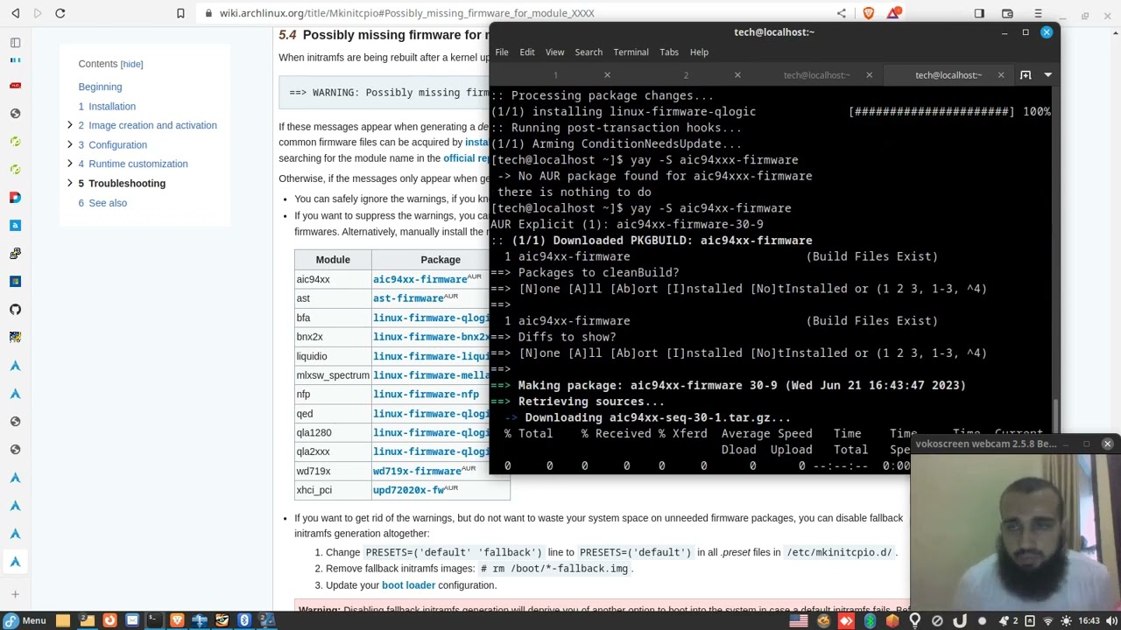The width and height of the screenshot is (1121, 630).
Task: Open ast-firmware AUR package link
Action: click(x=408, y=298)
